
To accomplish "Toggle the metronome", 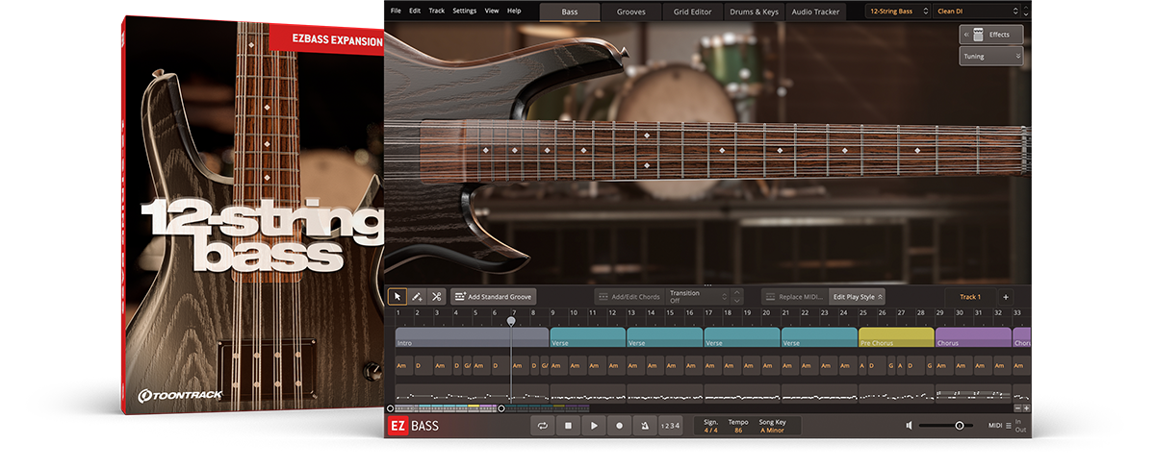I will point(646,425).
